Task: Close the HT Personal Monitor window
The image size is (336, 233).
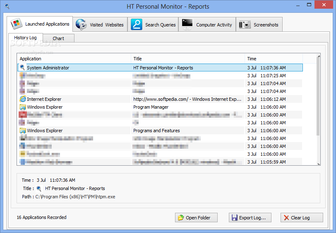Action: pos(324,5)
